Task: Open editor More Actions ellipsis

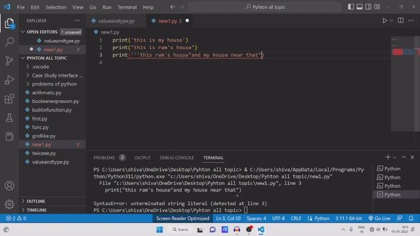Action: pyautogui.click(x=411, y=20)
